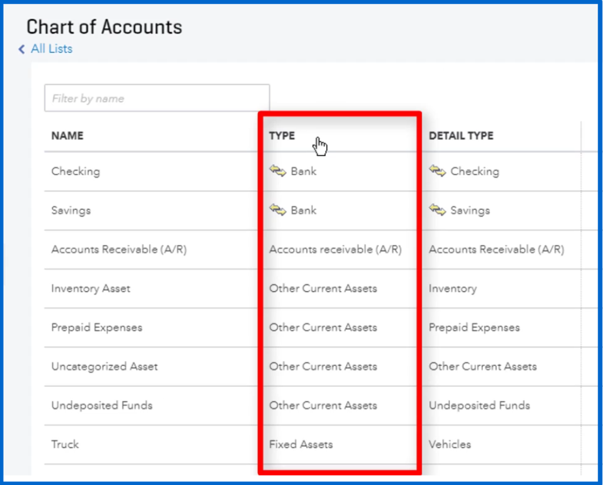This screenshot has height=485, width=603.
Task: Open the All Lists link
Action: [x=50, y=49]
